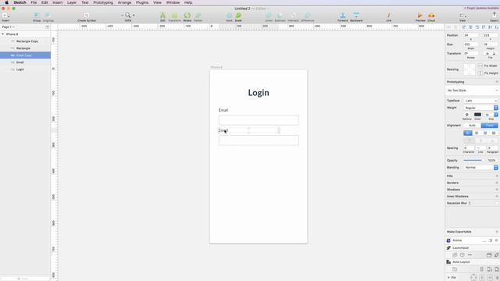Open the View dropdown in toolbar
Viewport: 500px width, 281px height.
tap(462, 16)
